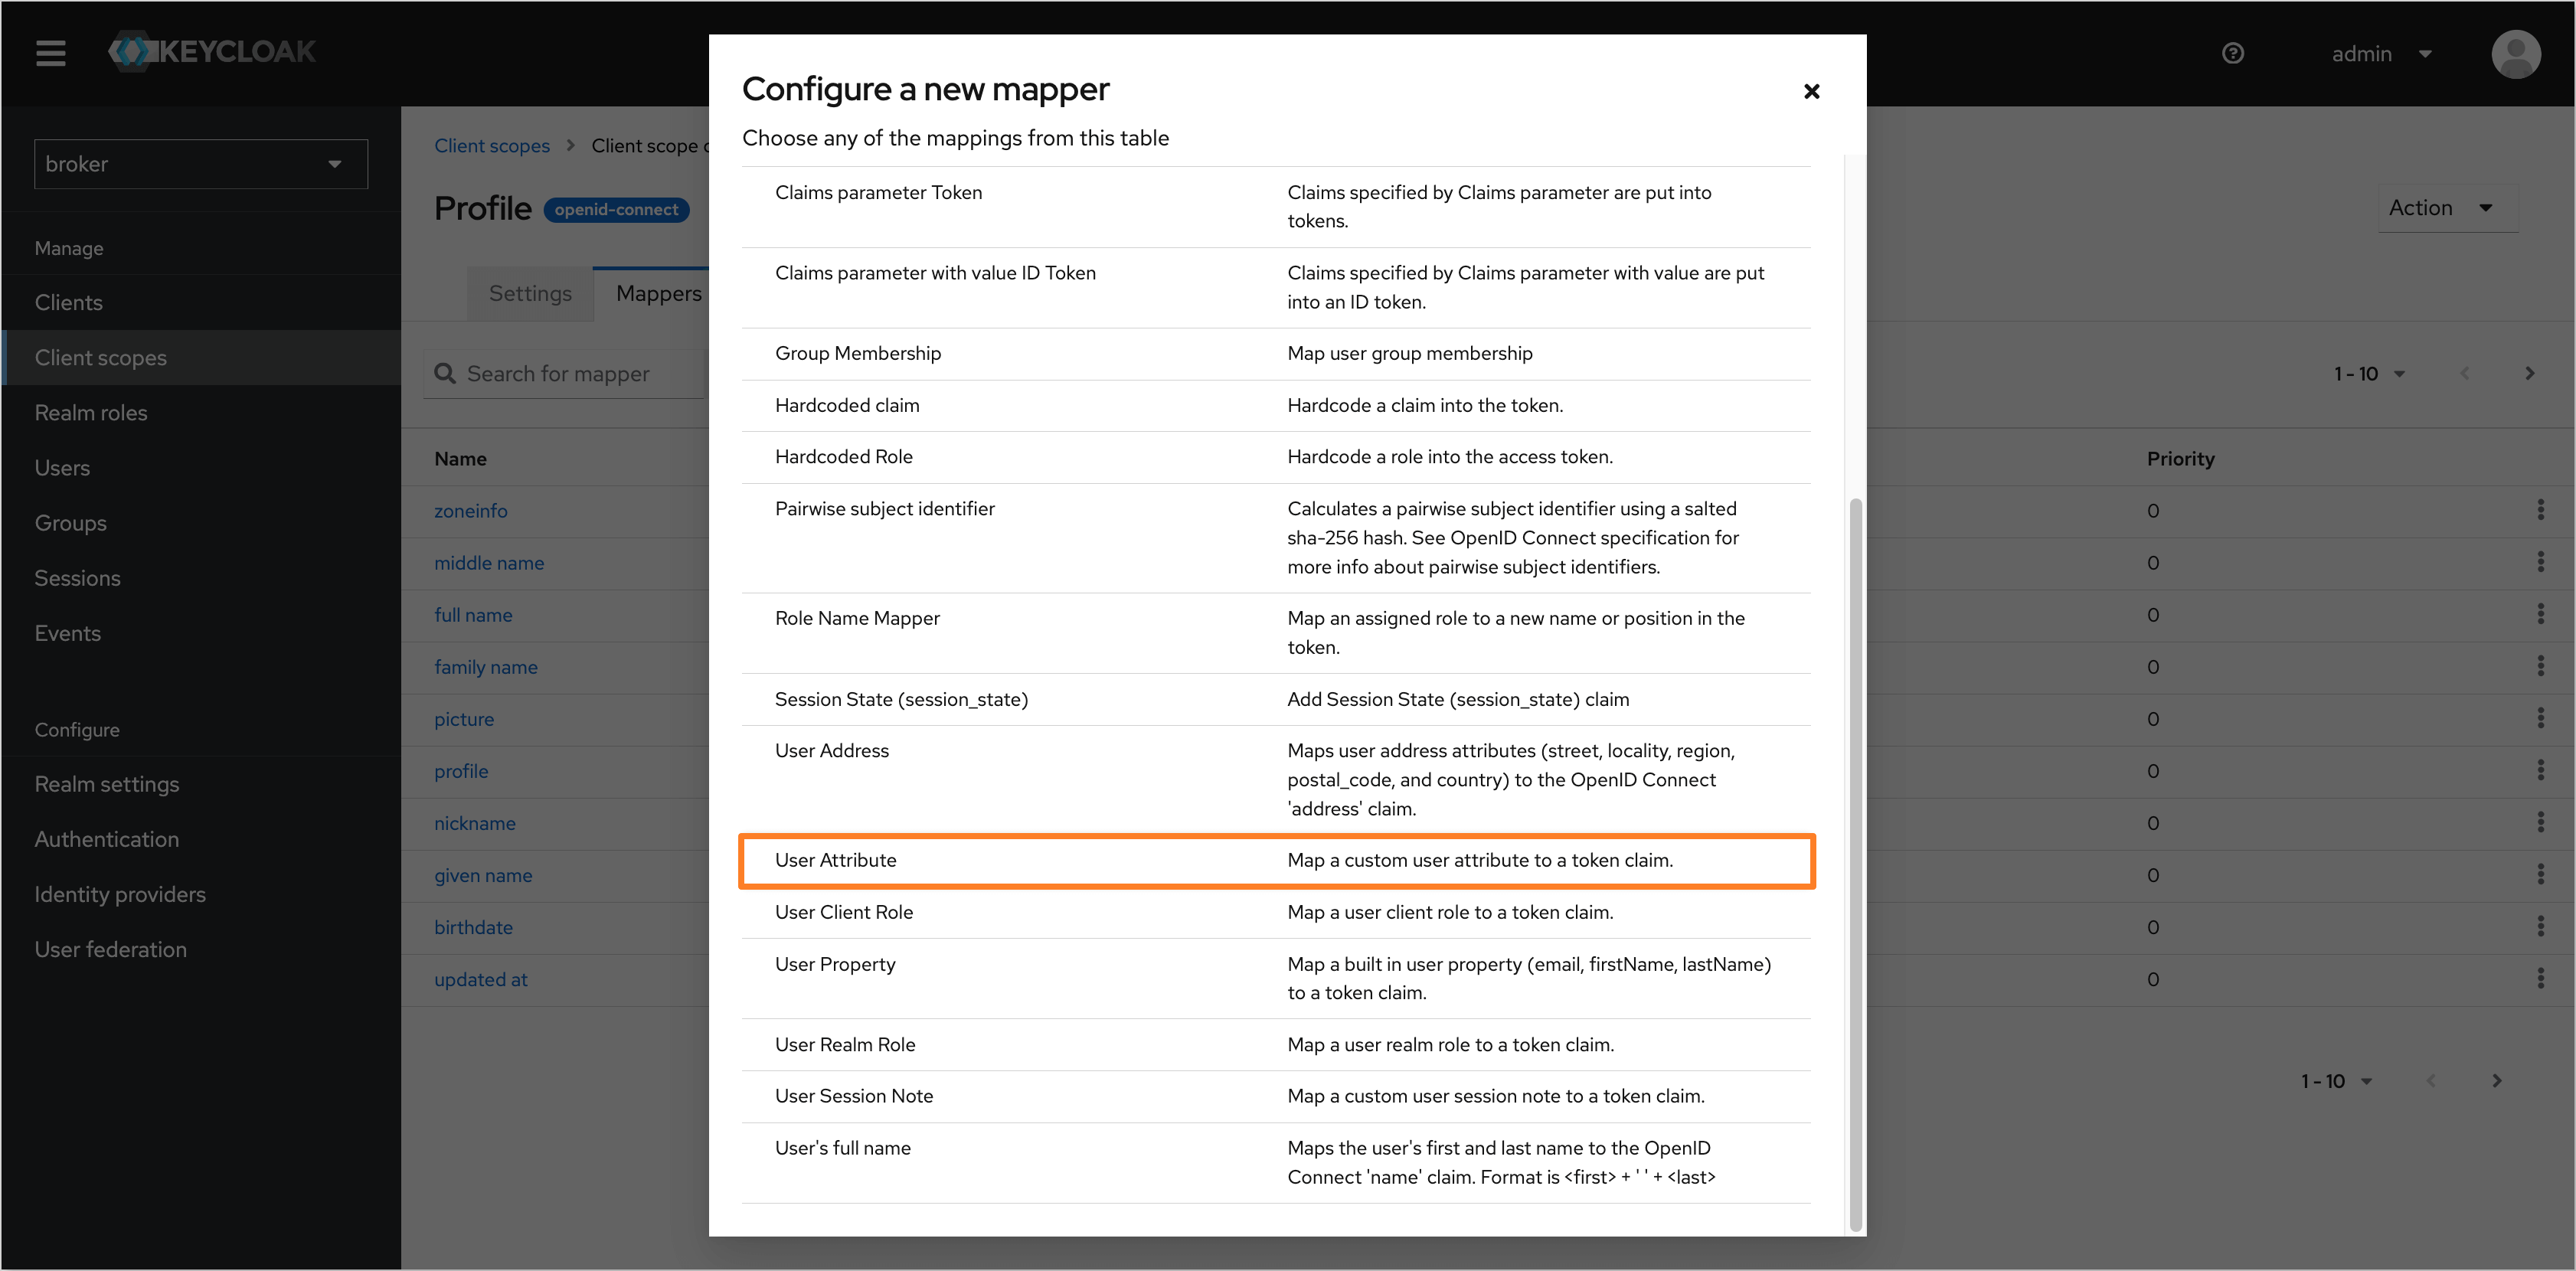Close the Configure a new mapper dialog
Viewport: 2576px width, 1271px height.
click(1811, 91)
